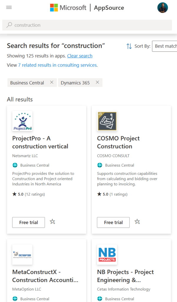Click Free trial for ProjectPro
The image size is (177, 302).
click(x=29, y=222)
